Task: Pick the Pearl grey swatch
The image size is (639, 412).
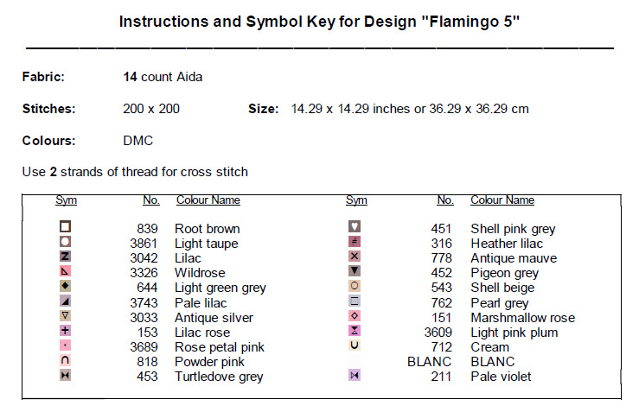Action: coord(355,301)
